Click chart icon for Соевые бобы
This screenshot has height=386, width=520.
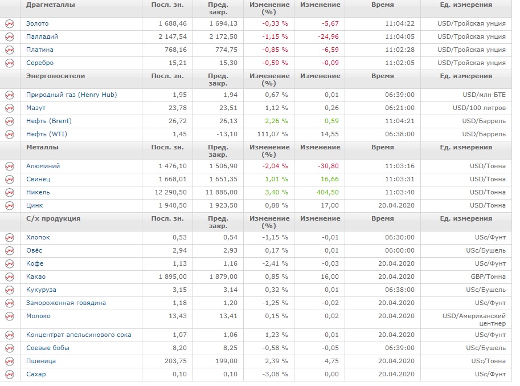click(9, 348)
